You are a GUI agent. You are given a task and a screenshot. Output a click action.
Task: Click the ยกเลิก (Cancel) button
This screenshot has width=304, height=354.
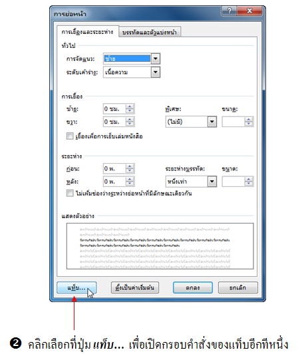tap(238, 287)
